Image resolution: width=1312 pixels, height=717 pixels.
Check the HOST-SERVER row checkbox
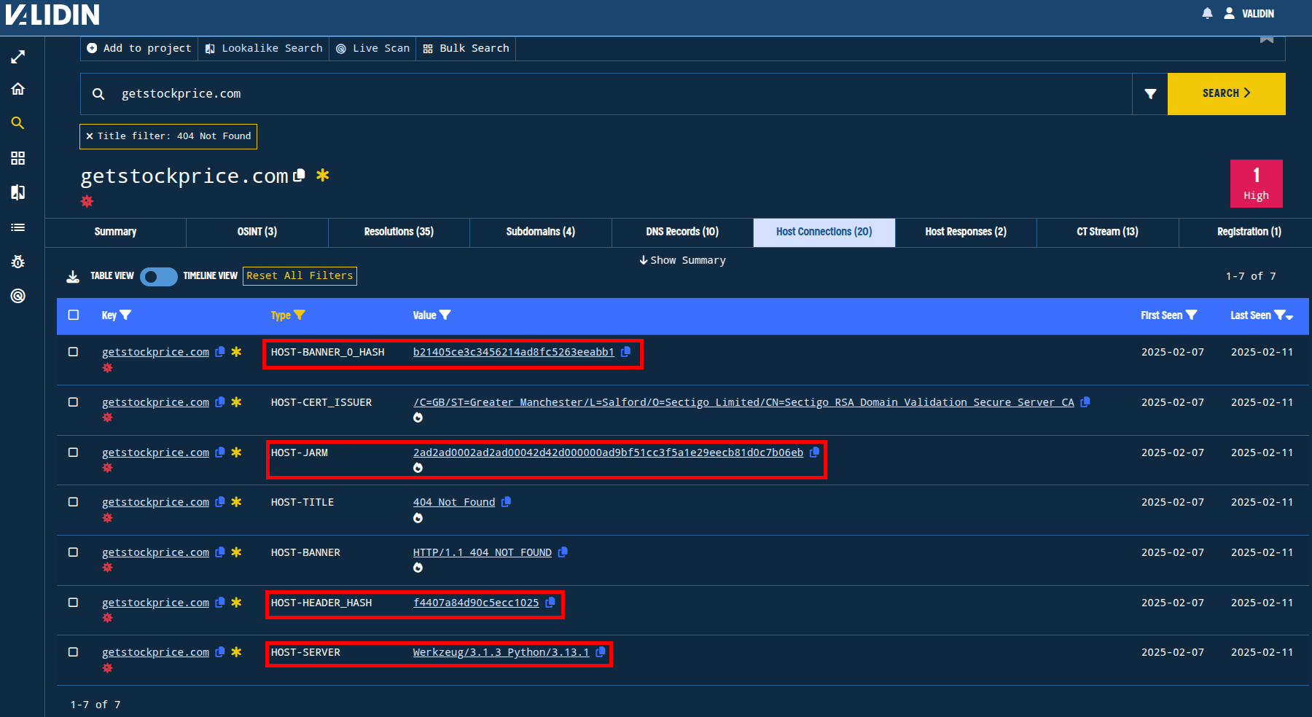pyautogui.click(x=73, y=652)
